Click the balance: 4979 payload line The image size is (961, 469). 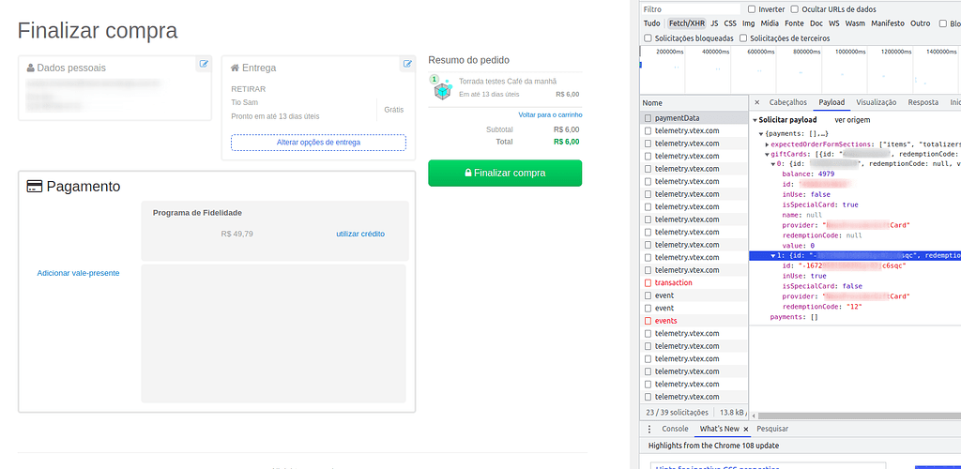808,174
